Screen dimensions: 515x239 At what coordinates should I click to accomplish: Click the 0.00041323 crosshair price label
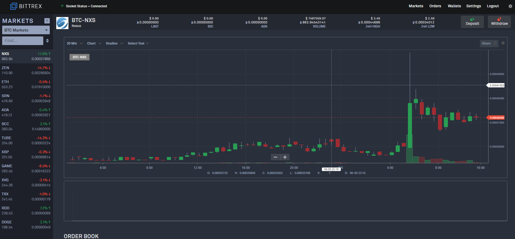496,85
